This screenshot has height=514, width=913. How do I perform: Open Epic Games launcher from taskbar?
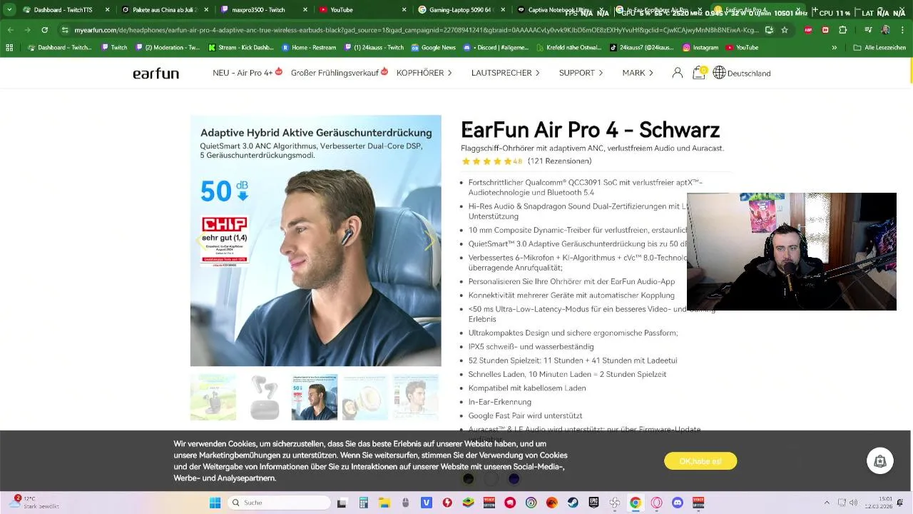593,503
